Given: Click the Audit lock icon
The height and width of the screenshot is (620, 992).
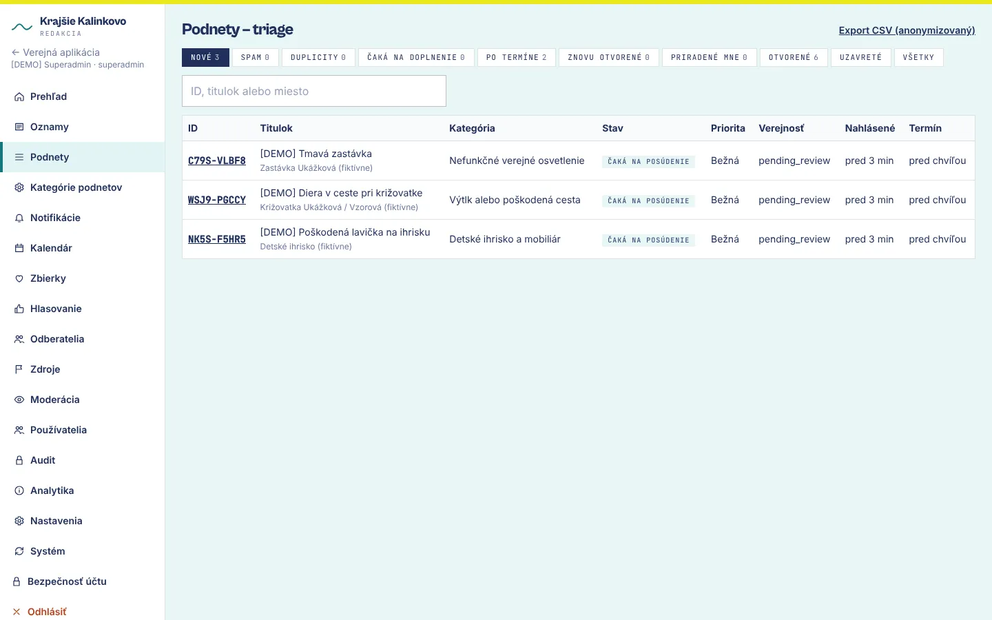Looking at the screenshot, I should click(19, 460).
